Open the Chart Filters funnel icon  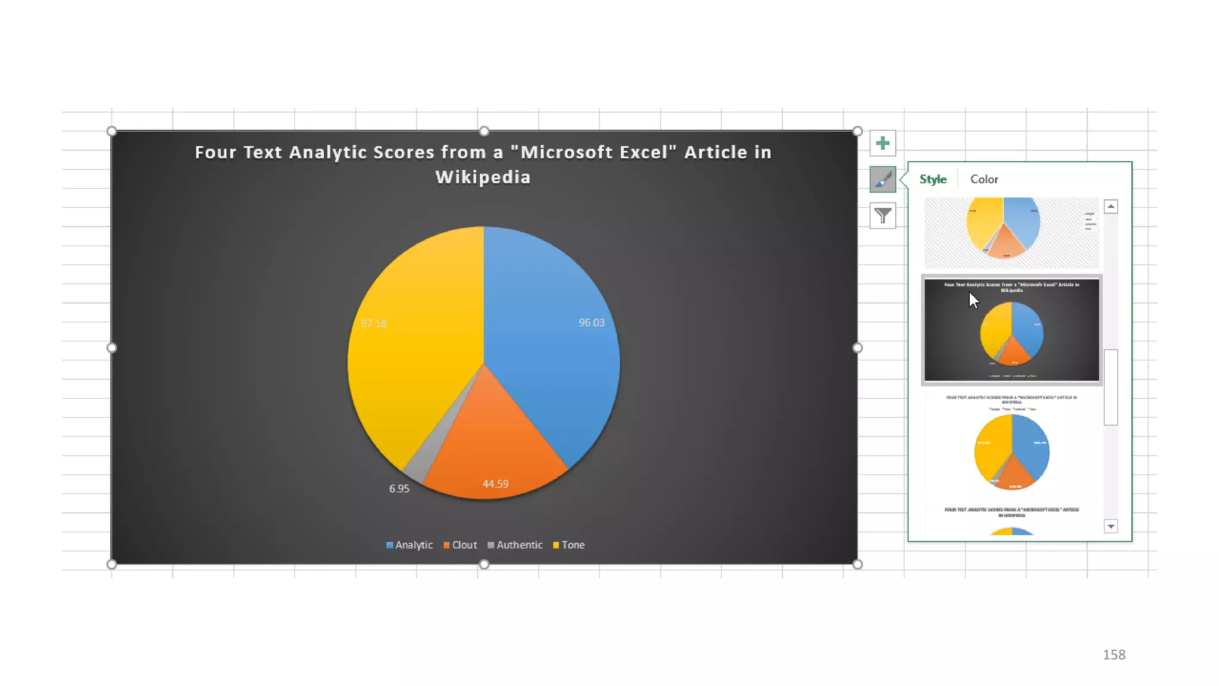tap(882, 216)
